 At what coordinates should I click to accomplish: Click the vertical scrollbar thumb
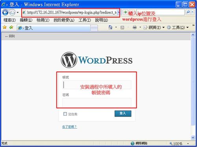[x=193, y=81]
